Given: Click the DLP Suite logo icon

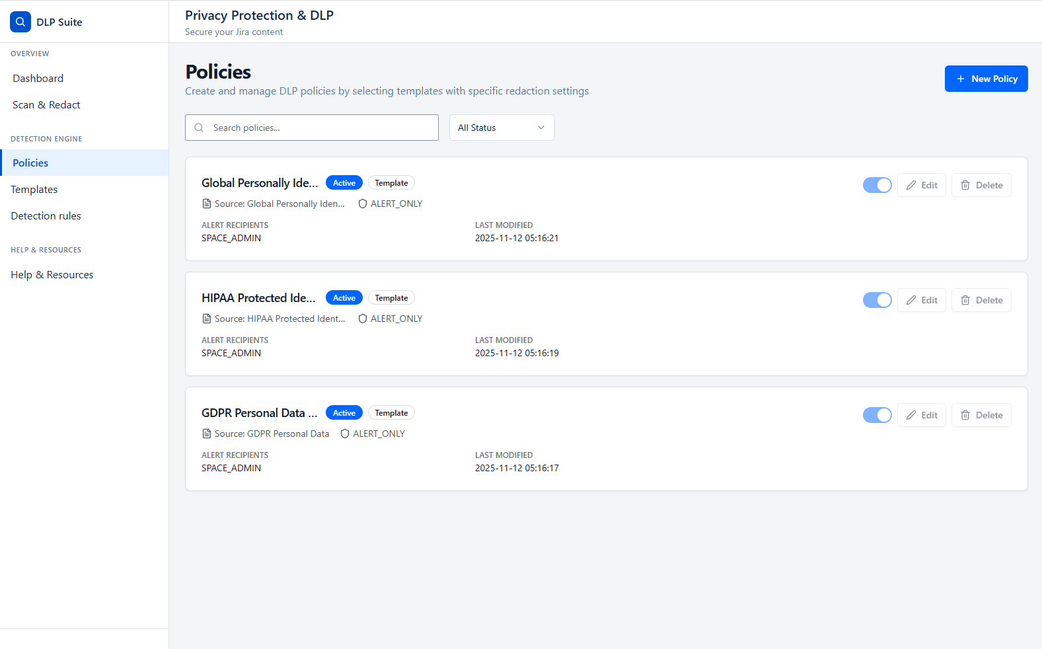Looking at the screenshot, I should (x=20, y=22).
